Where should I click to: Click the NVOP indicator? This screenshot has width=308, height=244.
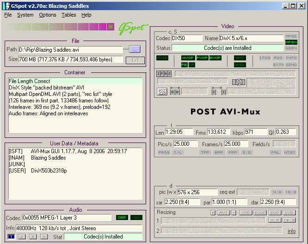[188, 58]
